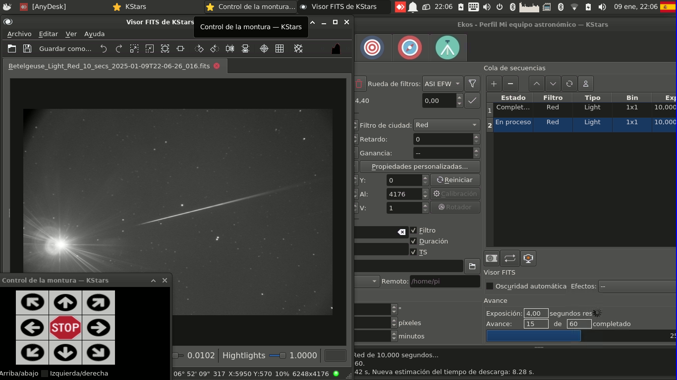Open the Ekos focus module target icon
This screenshot has width=677, height=380.
pyautogui.click(x=372, y=47)
